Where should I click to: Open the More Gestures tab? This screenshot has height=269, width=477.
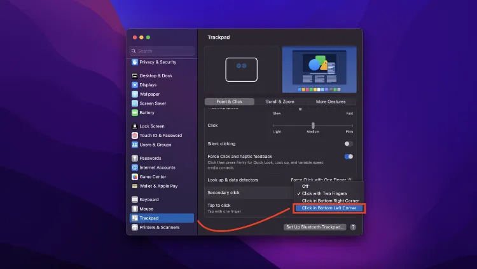pyautogui.click(x=331, y=102)
